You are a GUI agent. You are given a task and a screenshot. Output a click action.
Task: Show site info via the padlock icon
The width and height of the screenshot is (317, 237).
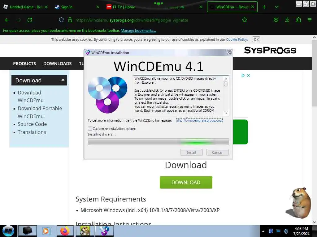(x=70, y=20)
